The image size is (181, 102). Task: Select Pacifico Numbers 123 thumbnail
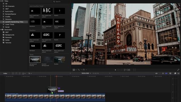tap(35, 46)
